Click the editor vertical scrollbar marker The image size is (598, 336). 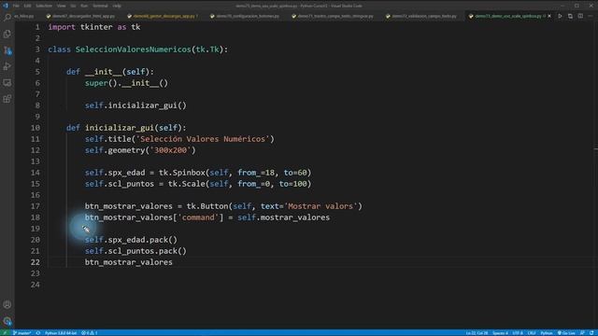[596, 149]
